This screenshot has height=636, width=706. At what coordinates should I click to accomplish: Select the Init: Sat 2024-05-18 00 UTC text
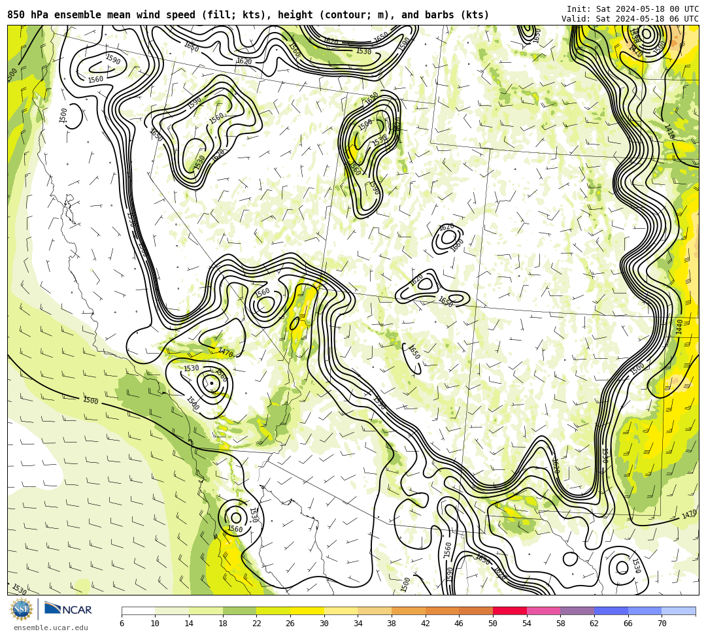point(633,9)
